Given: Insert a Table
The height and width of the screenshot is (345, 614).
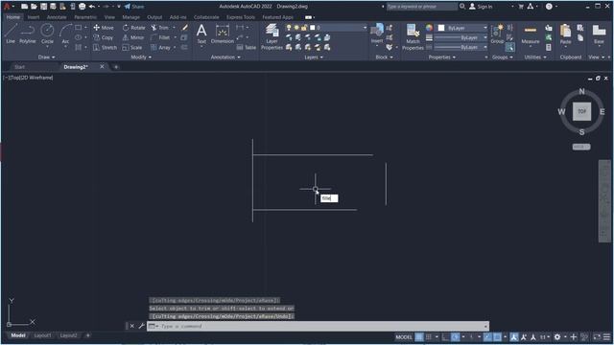Looking at the screenshot, I should [x=247, y=47].
